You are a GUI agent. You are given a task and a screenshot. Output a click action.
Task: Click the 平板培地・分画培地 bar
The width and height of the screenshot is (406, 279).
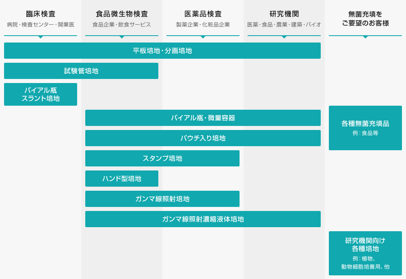click(162, 51)
